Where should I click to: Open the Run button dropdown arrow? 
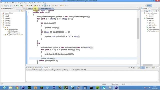tap(20, 5)
